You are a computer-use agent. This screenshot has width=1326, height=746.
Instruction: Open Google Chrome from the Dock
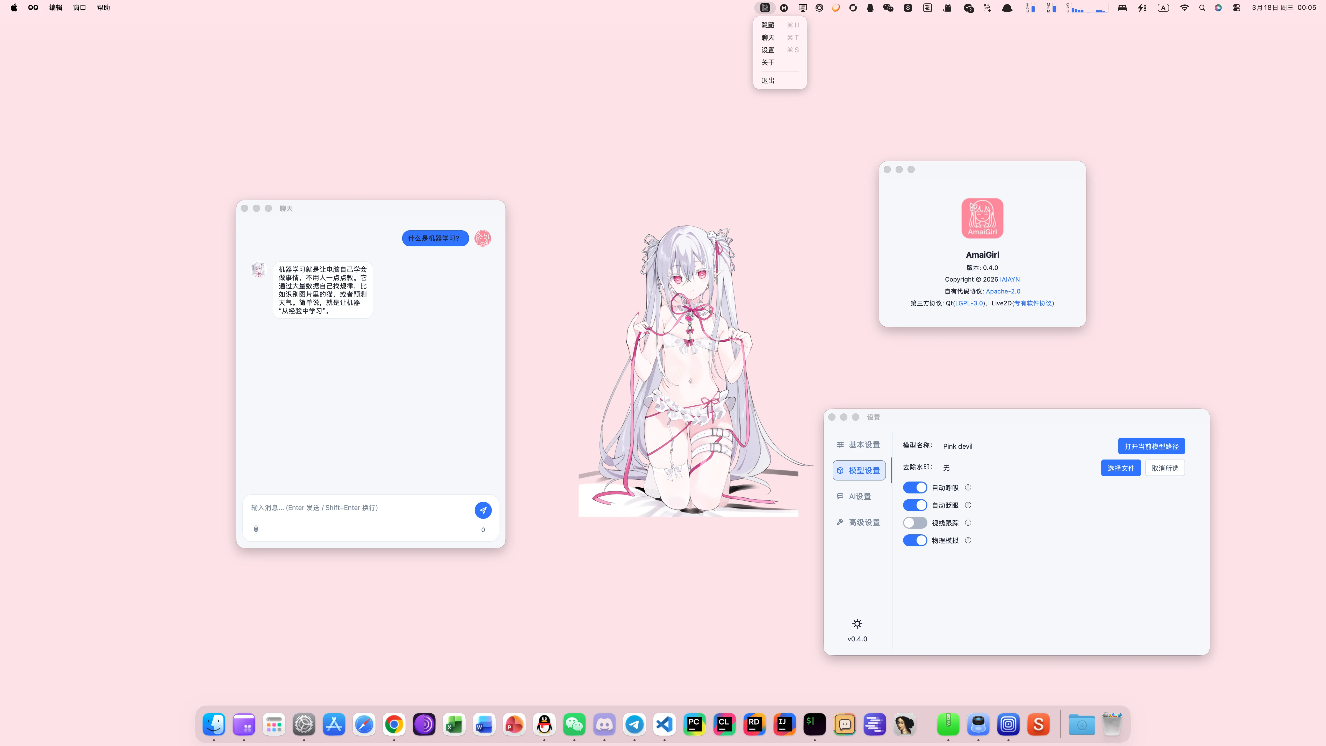394,725
